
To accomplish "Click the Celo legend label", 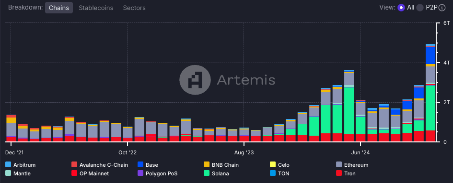I will (284, 165).
